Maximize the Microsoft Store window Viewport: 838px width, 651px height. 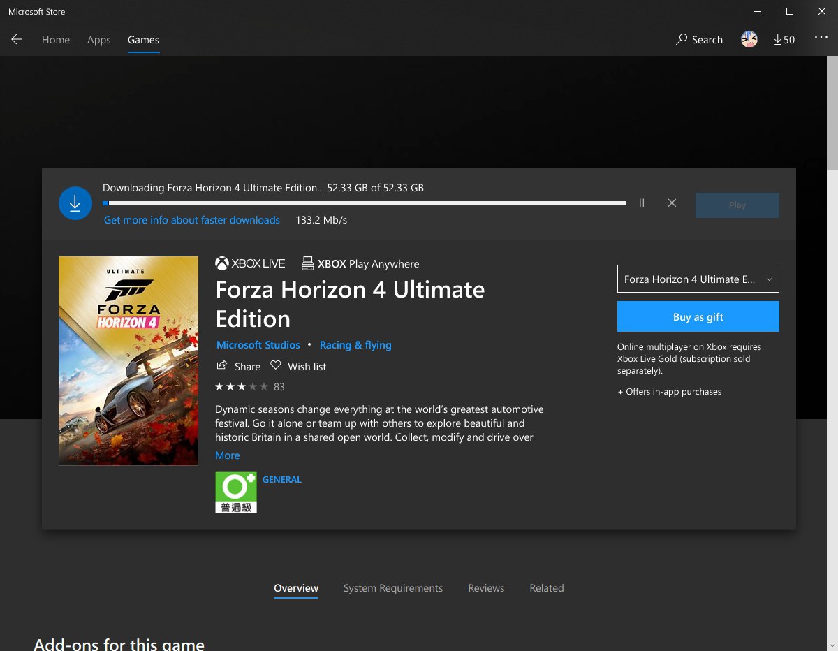[x=790, y=11]
